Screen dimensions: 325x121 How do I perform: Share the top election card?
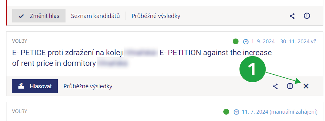[292, 16]
